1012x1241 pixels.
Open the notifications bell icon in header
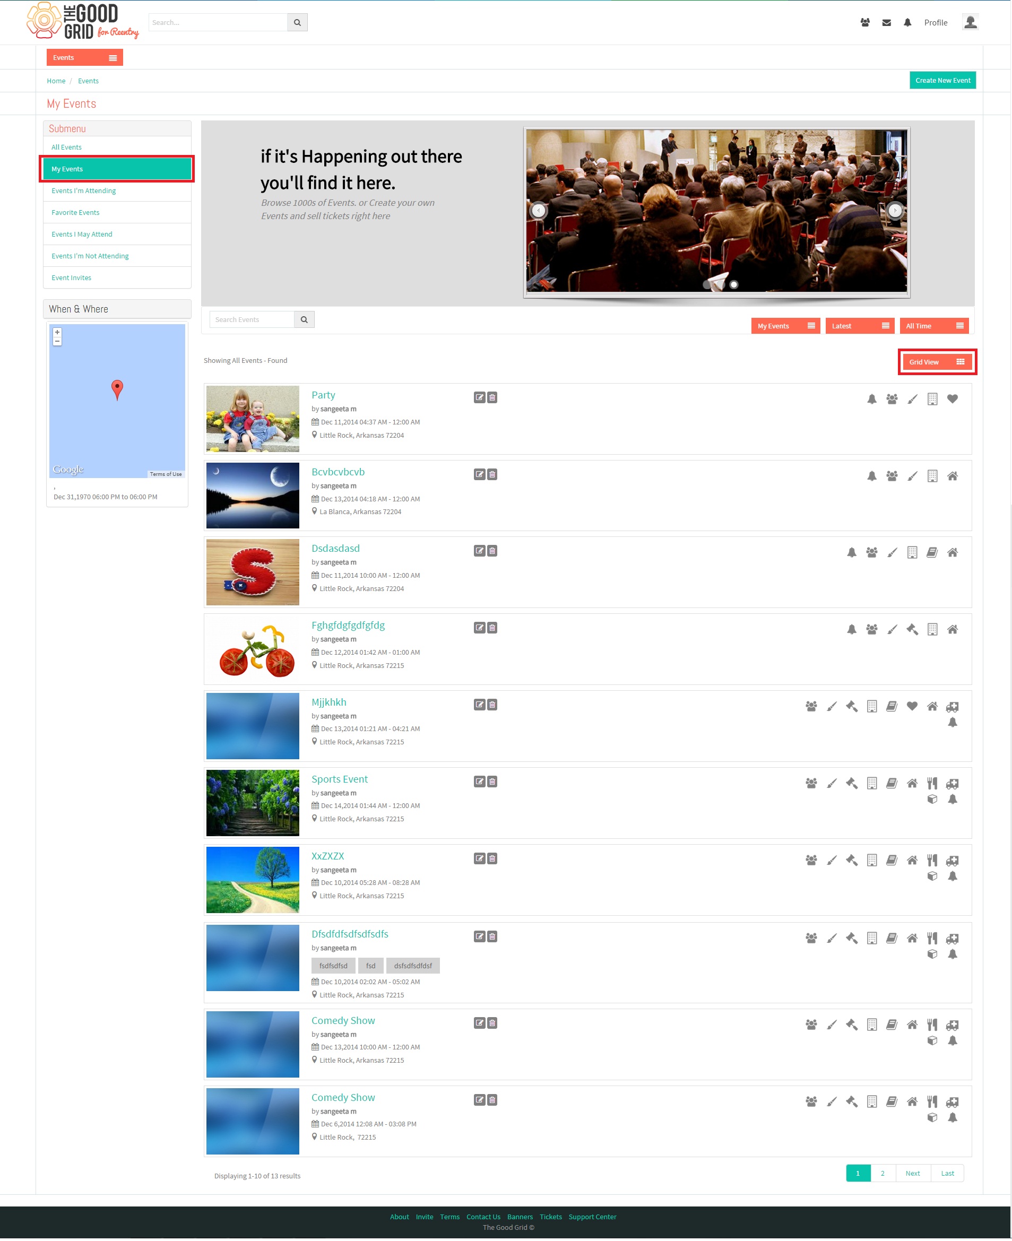point(907,23)
